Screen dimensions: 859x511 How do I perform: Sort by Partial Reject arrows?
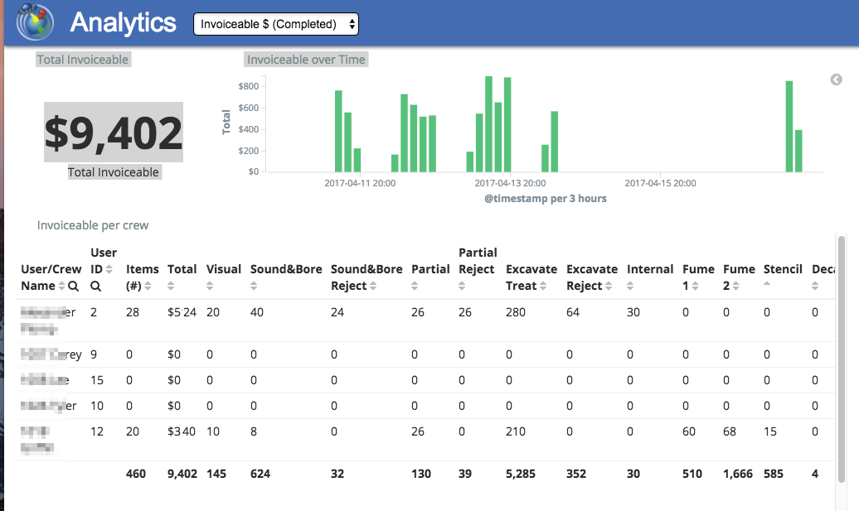tap(462, 286)
